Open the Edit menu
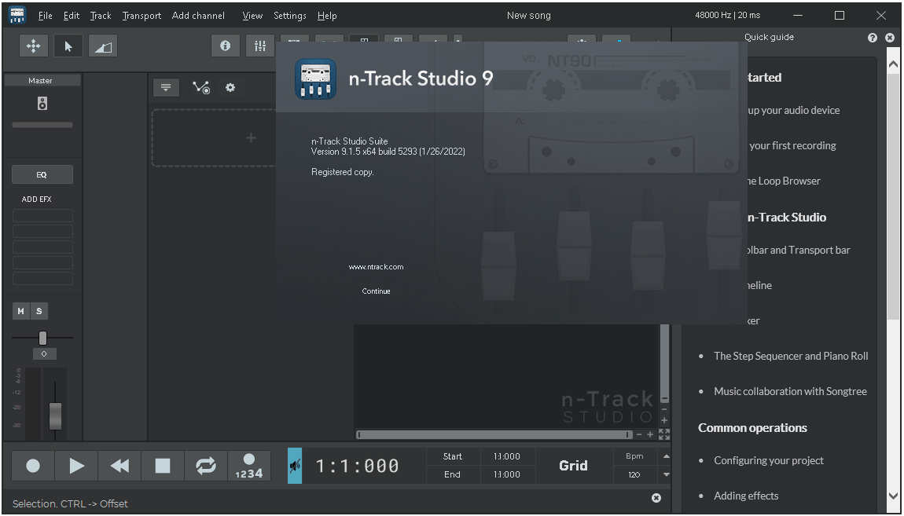 [x=72, y=16]
